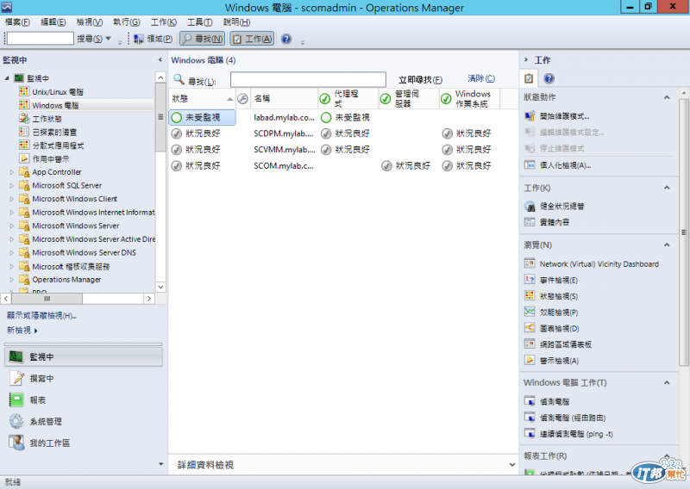Screen dimensions: 690x489
Task: Open the 編輯(E) menu
Action: point(53,22)
